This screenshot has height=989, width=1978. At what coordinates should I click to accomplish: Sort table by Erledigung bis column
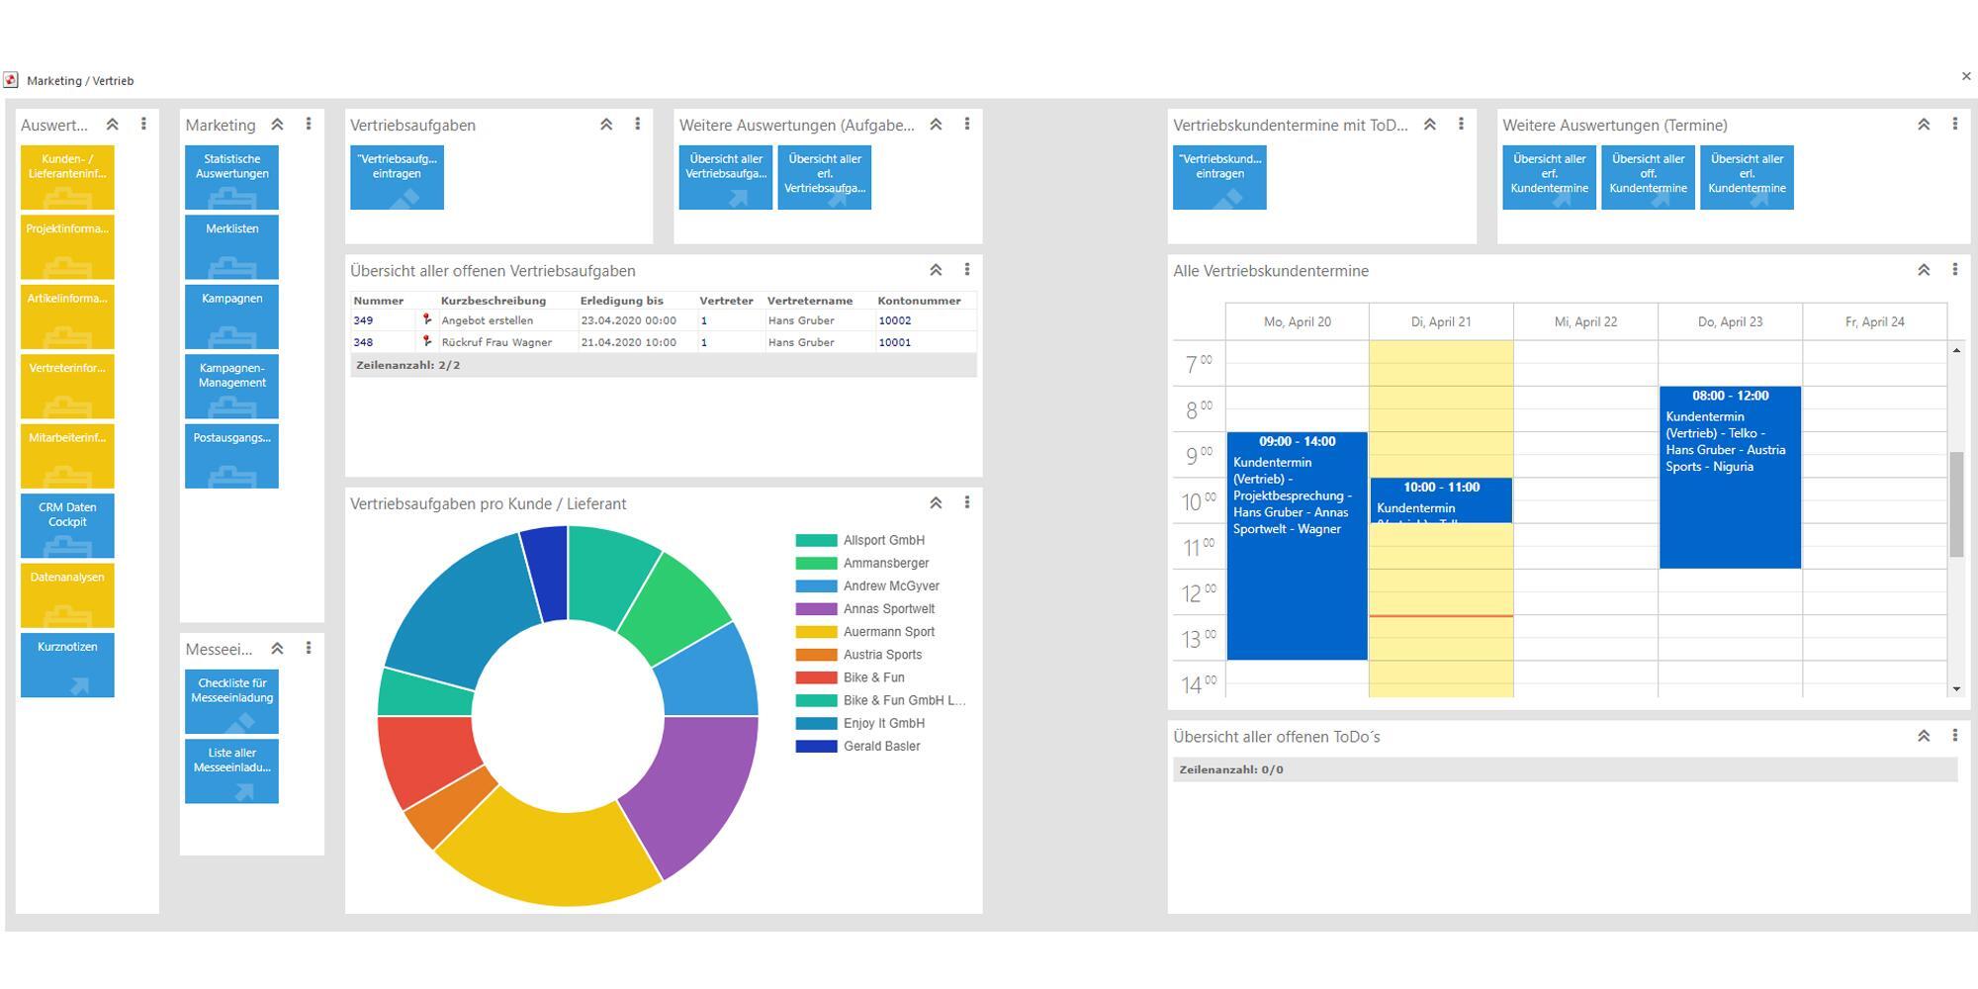(622, 301)
